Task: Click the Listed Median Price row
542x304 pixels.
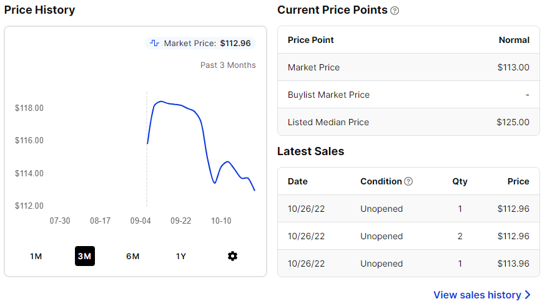Action: pyautogui.click(x=408, y=122)
